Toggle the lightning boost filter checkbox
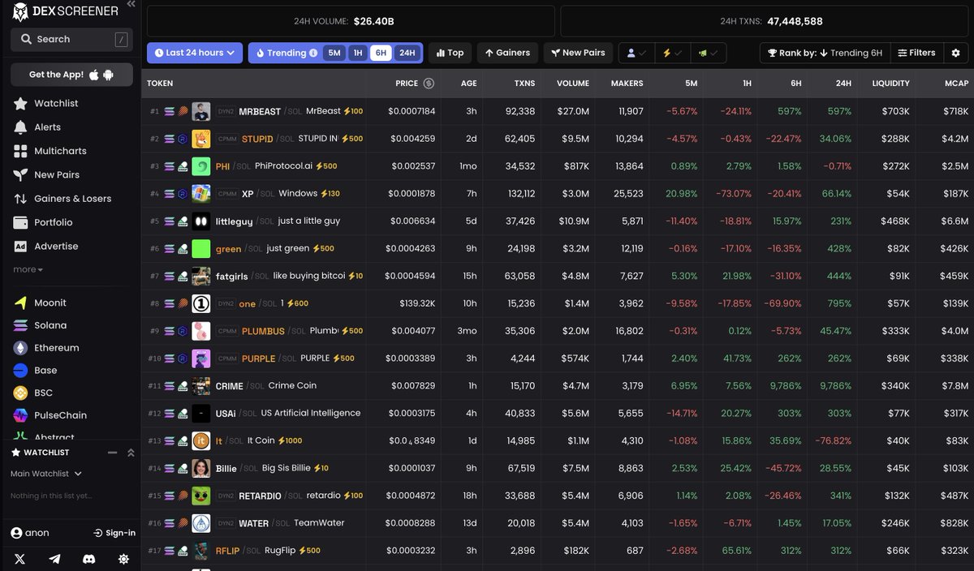The height and width of the screenshot is (571, 974). point(672,53)
